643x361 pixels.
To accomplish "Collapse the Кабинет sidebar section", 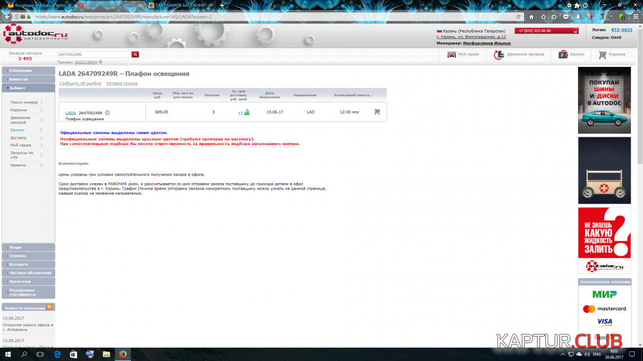I will pos(28,87).
